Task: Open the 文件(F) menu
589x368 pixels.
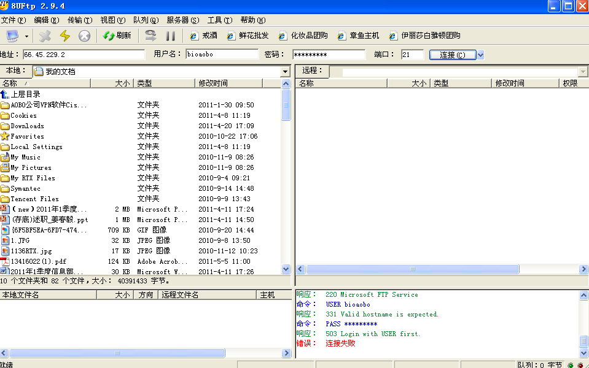Action: (x=13, y=20)
